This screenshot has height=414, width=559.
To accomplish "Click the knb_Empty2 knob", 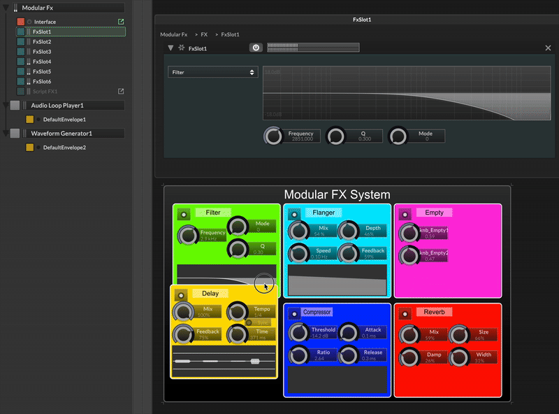I will (x=409, y=255).
